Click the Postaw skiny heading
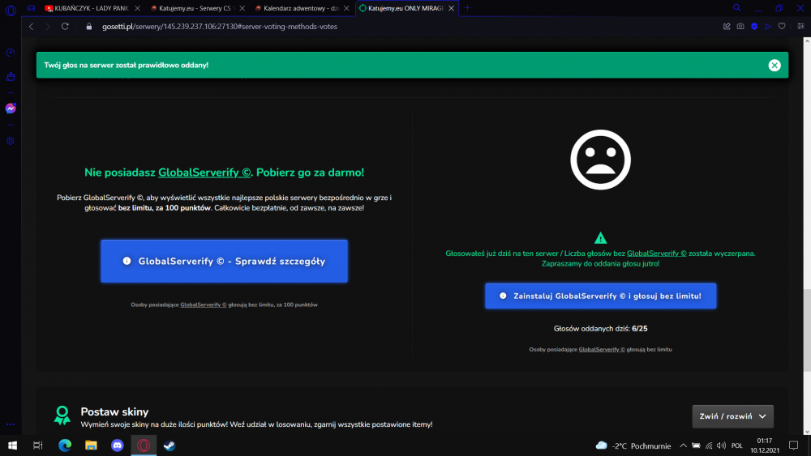 tap(114, 411)
